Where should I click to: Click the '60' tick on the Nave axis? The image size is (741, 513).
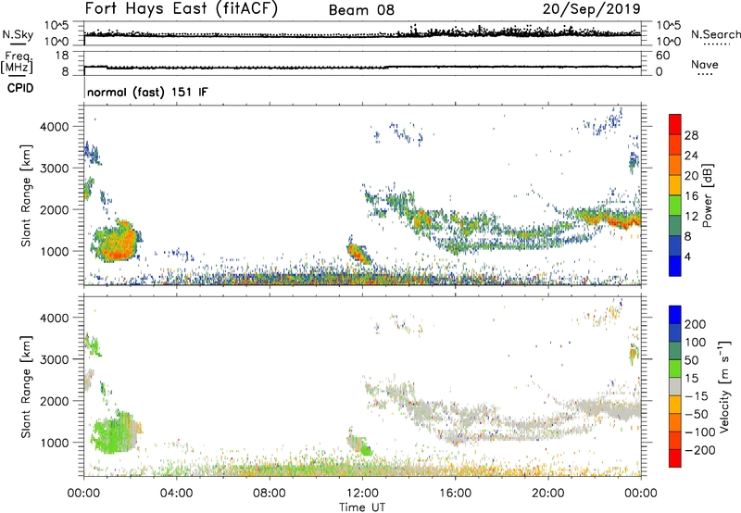point(662,56)
